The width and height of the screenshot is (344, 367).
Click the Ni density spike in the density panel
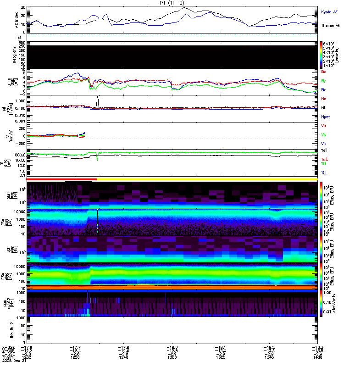pyautogui.click(x=98, y=101)
